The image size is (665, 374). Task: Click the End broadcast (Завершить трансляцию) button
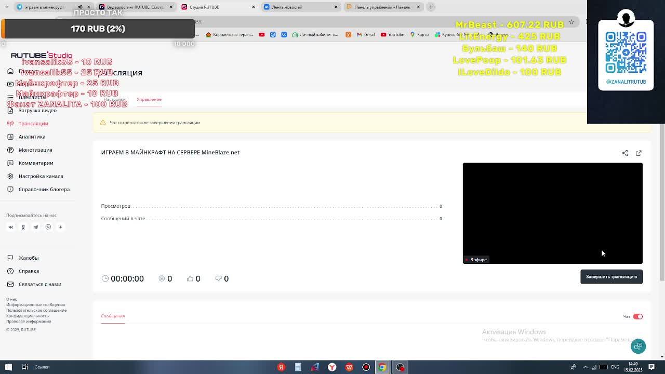click(x=611, y=276)
